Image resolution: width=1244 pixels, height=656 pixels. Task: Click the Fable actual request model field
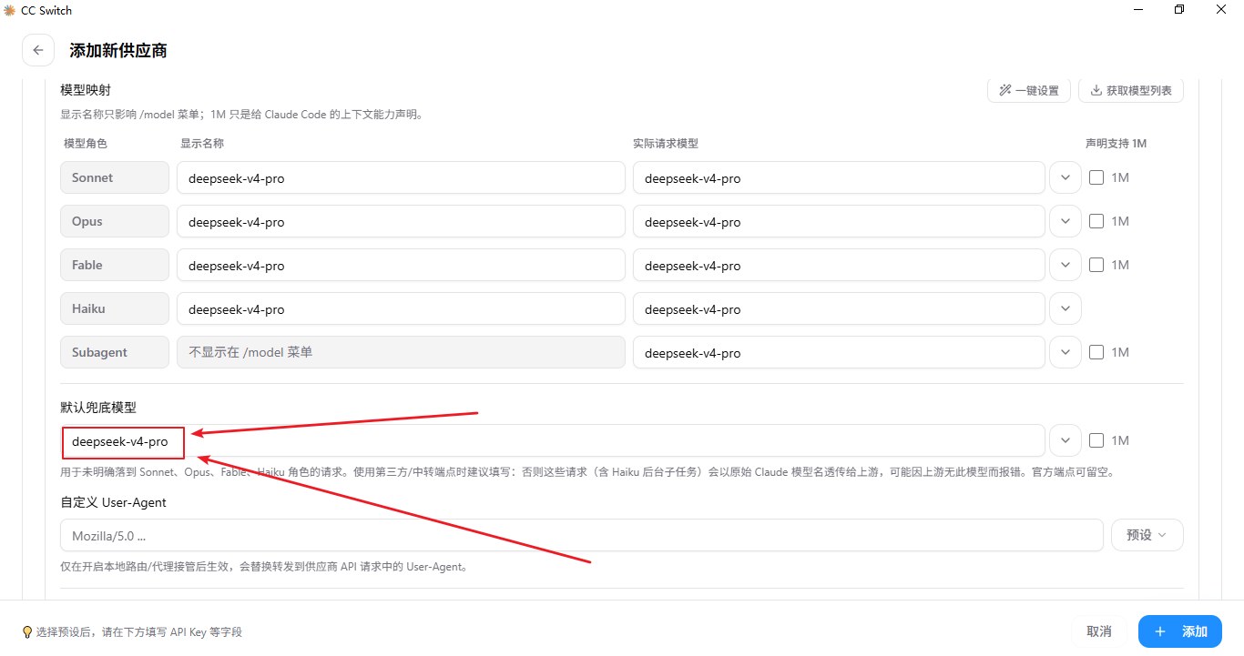(839, 266)
